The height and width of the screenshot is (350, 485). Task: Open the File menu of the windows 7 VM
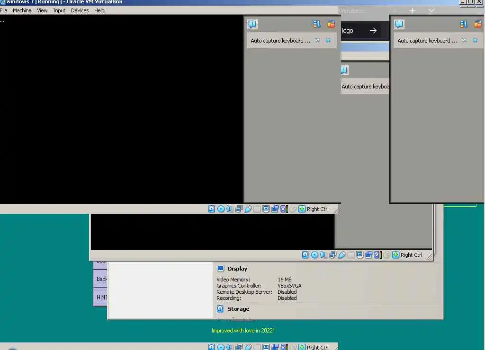tap(4, 10)
